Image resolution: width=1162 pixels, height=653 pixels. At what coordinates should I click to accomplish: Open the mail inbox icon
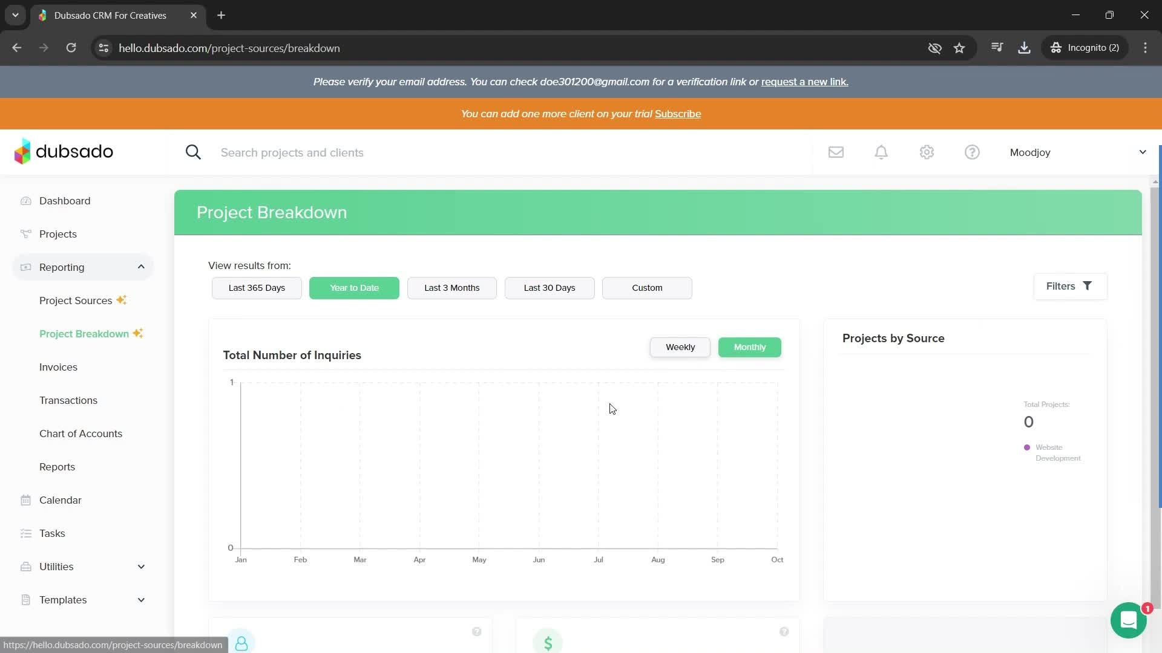click(x=836, y=152)
